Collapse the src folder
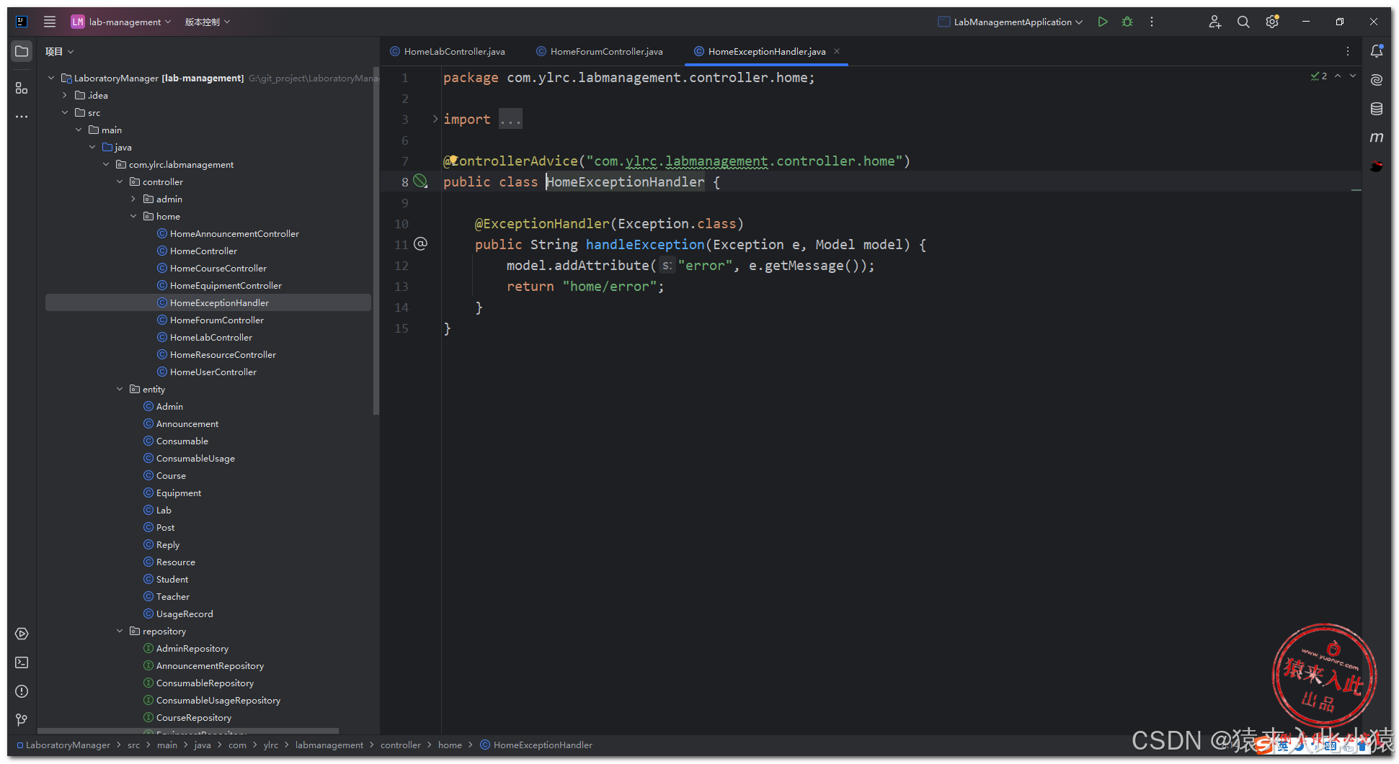The height and width of the screenshot is (764, 1399). point(65,112)
